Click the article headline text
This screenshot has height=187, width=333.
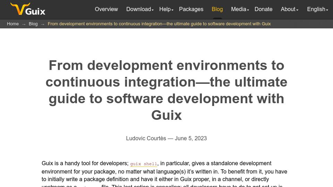(166, 90)
